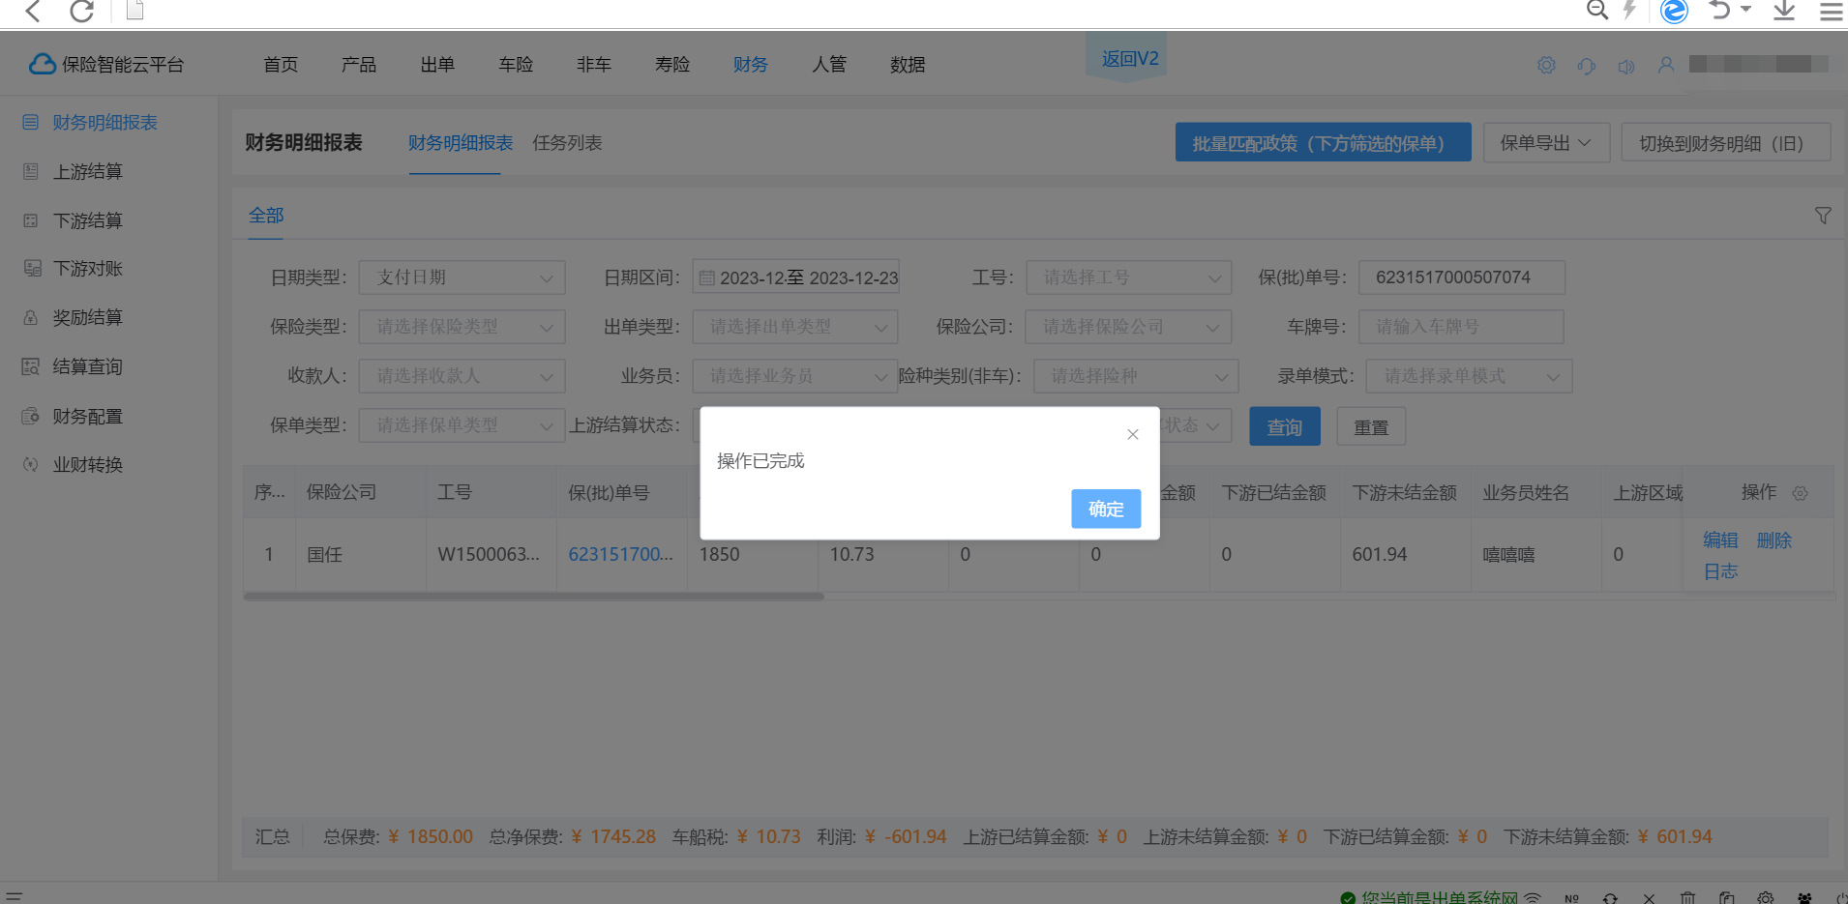Open 寿险 top navigation menu
Viewport: 1848px width, 904px height.
pos(672,65)
